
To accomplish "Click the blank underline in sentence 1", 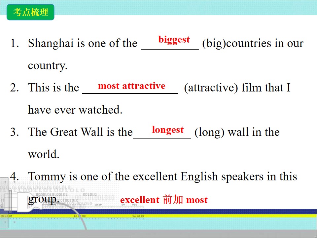I will (170, 49).
